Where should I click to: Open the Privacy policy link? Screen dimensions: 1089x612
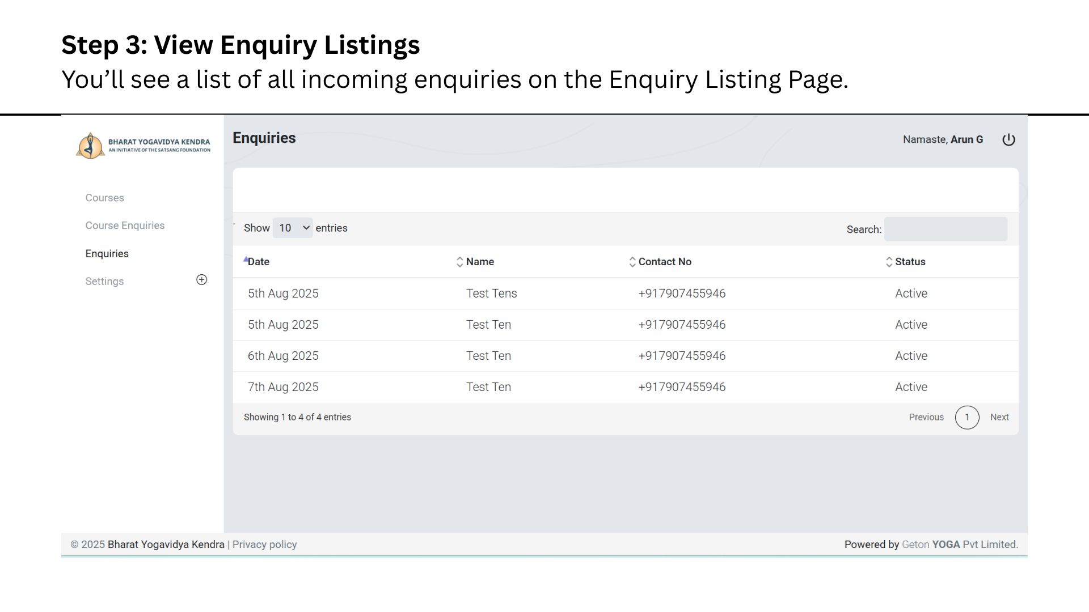(x=264, y=545)
